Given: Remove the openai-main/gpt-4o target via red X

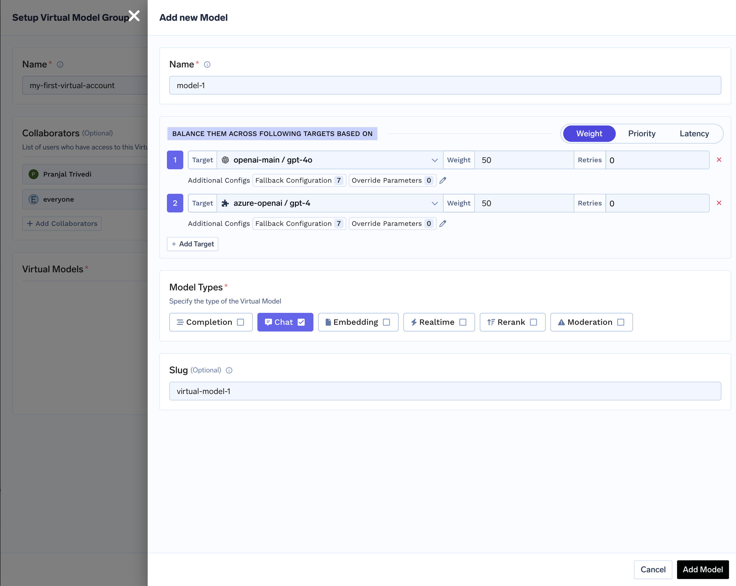Looking at the screenshot, I should pos(719,160).
